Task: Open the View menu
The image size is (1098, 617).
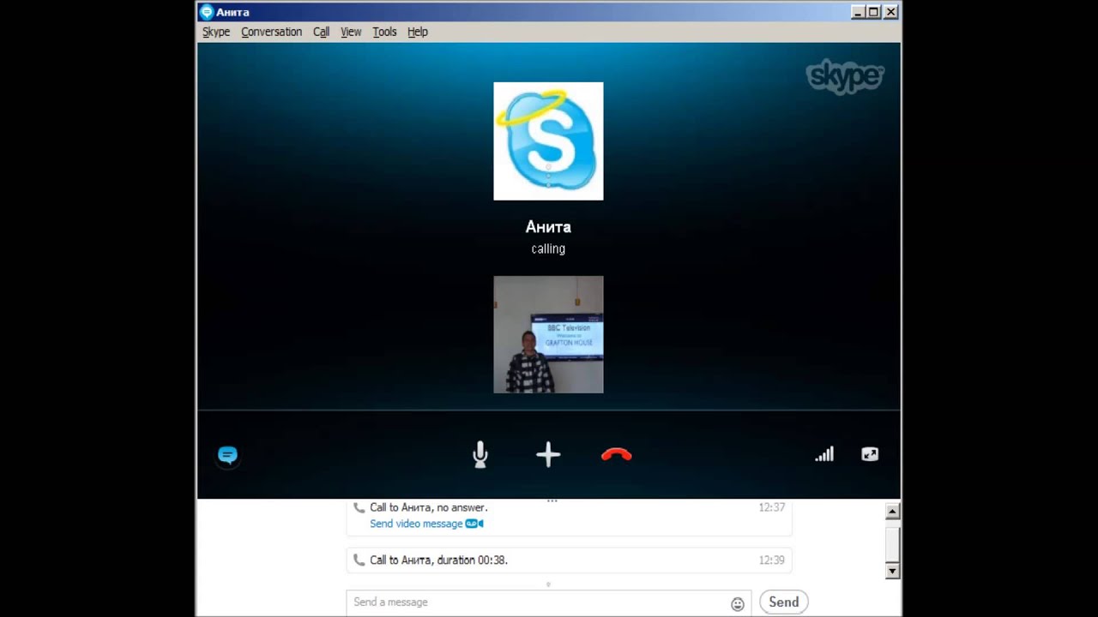Action: tap(351, 32)
